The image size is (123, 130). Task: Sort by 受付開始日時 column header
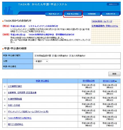[88, 81]
